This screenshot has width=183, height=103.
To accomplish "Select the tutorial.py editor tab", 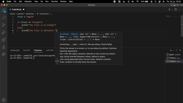I will (17, 9).
